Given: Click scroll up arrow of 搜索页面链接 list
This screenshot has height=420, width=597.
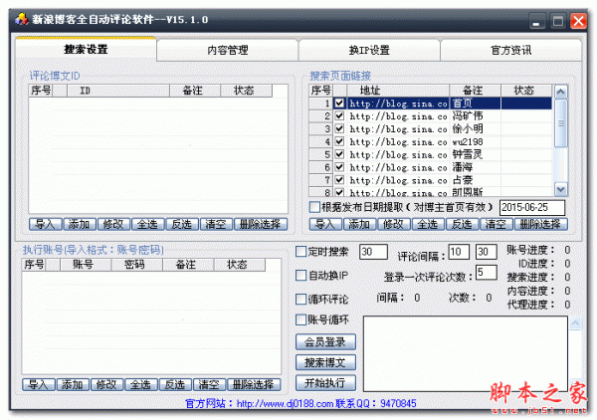Looking at the screenshot, I should pyautogui.click(x=561, y=92).
